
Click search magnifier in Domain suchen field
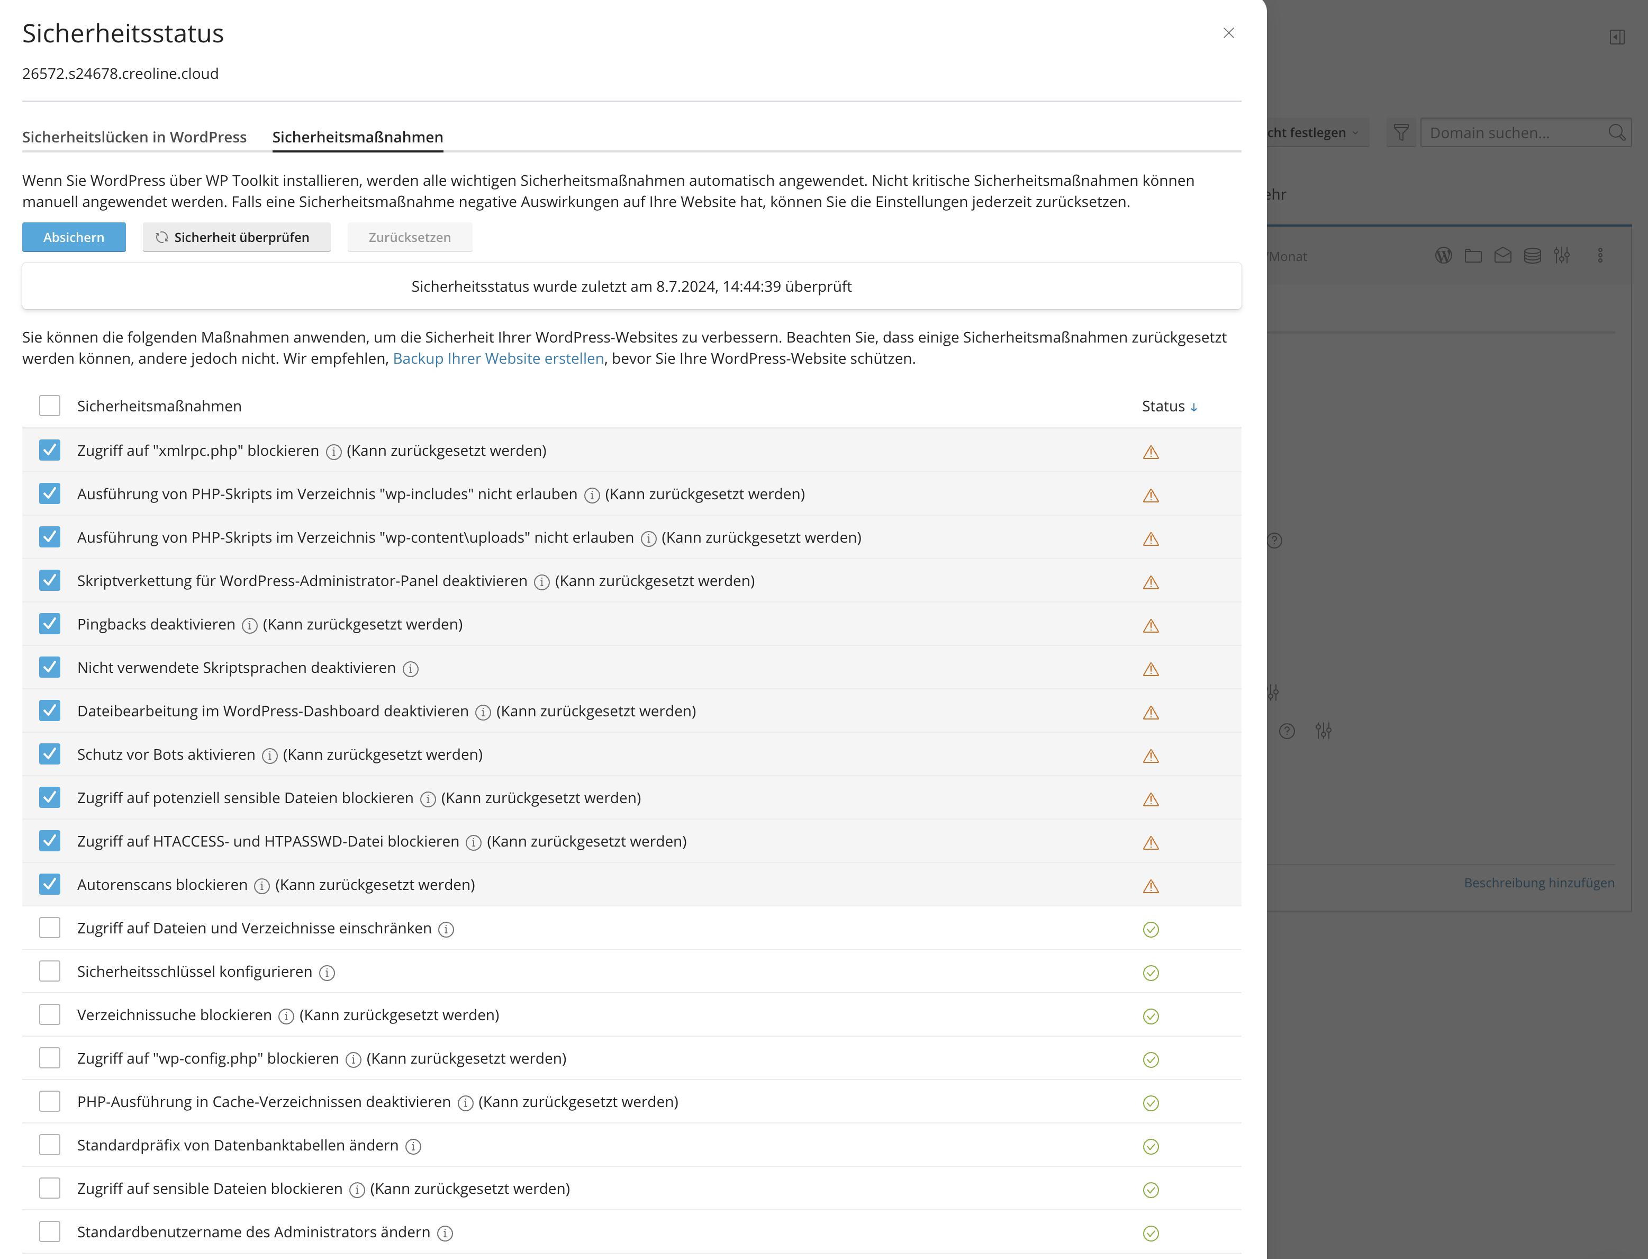coord(1617,133)
